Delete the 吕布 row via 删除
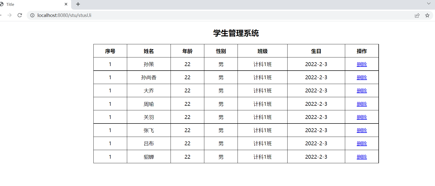The height and width of the screenshot is (186, 435). (362, 143)
